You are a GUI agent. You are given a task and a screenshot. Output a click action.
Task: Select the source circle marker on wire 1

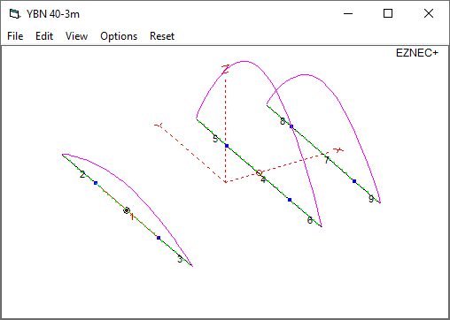(x=127, y=210)
